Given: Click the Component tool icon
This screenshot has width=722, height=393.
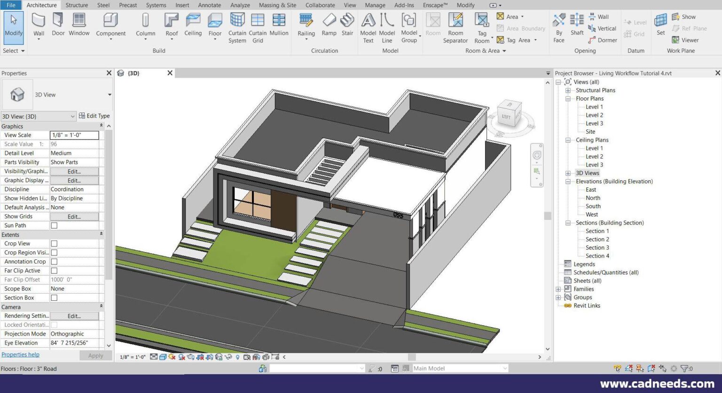Looking at the screenshot, I should 110,21.
